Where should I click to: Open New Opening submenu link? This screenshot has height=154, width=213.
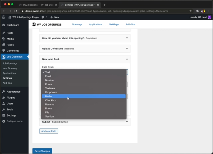click(x=10, y=68)
